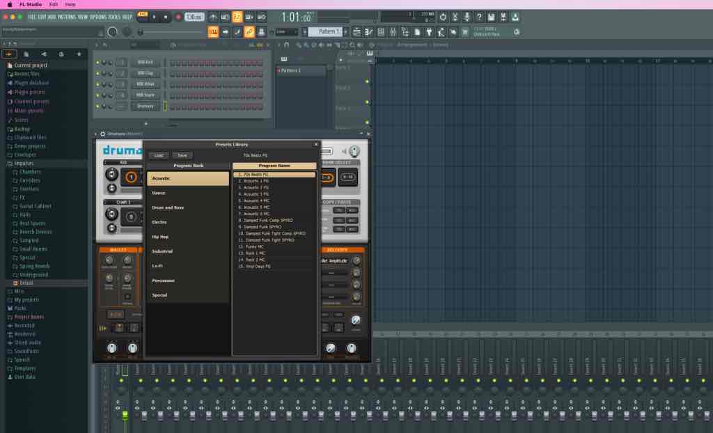Mute the 808 Clap channel LED

coord(97,73)
